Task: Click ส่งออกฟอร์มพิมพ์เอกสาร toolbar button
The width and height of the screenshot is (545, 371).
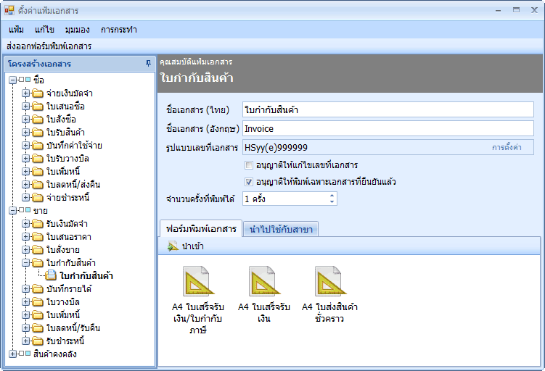Action: point(49,46)
